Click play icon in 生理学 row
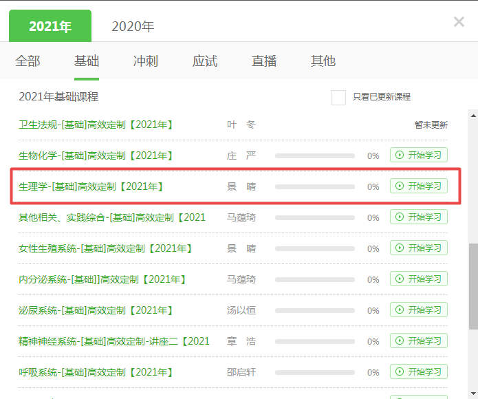This screenshot has width=478, height=399. tap(400, 186)
